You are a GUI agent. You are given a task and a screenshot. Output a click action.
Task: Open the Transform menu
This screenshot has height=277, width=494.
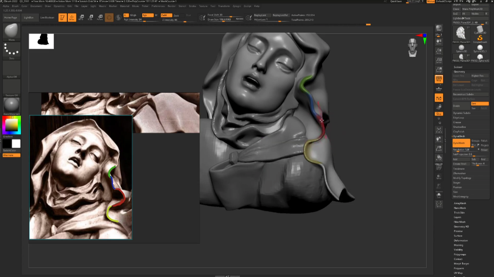pos(224,6)
